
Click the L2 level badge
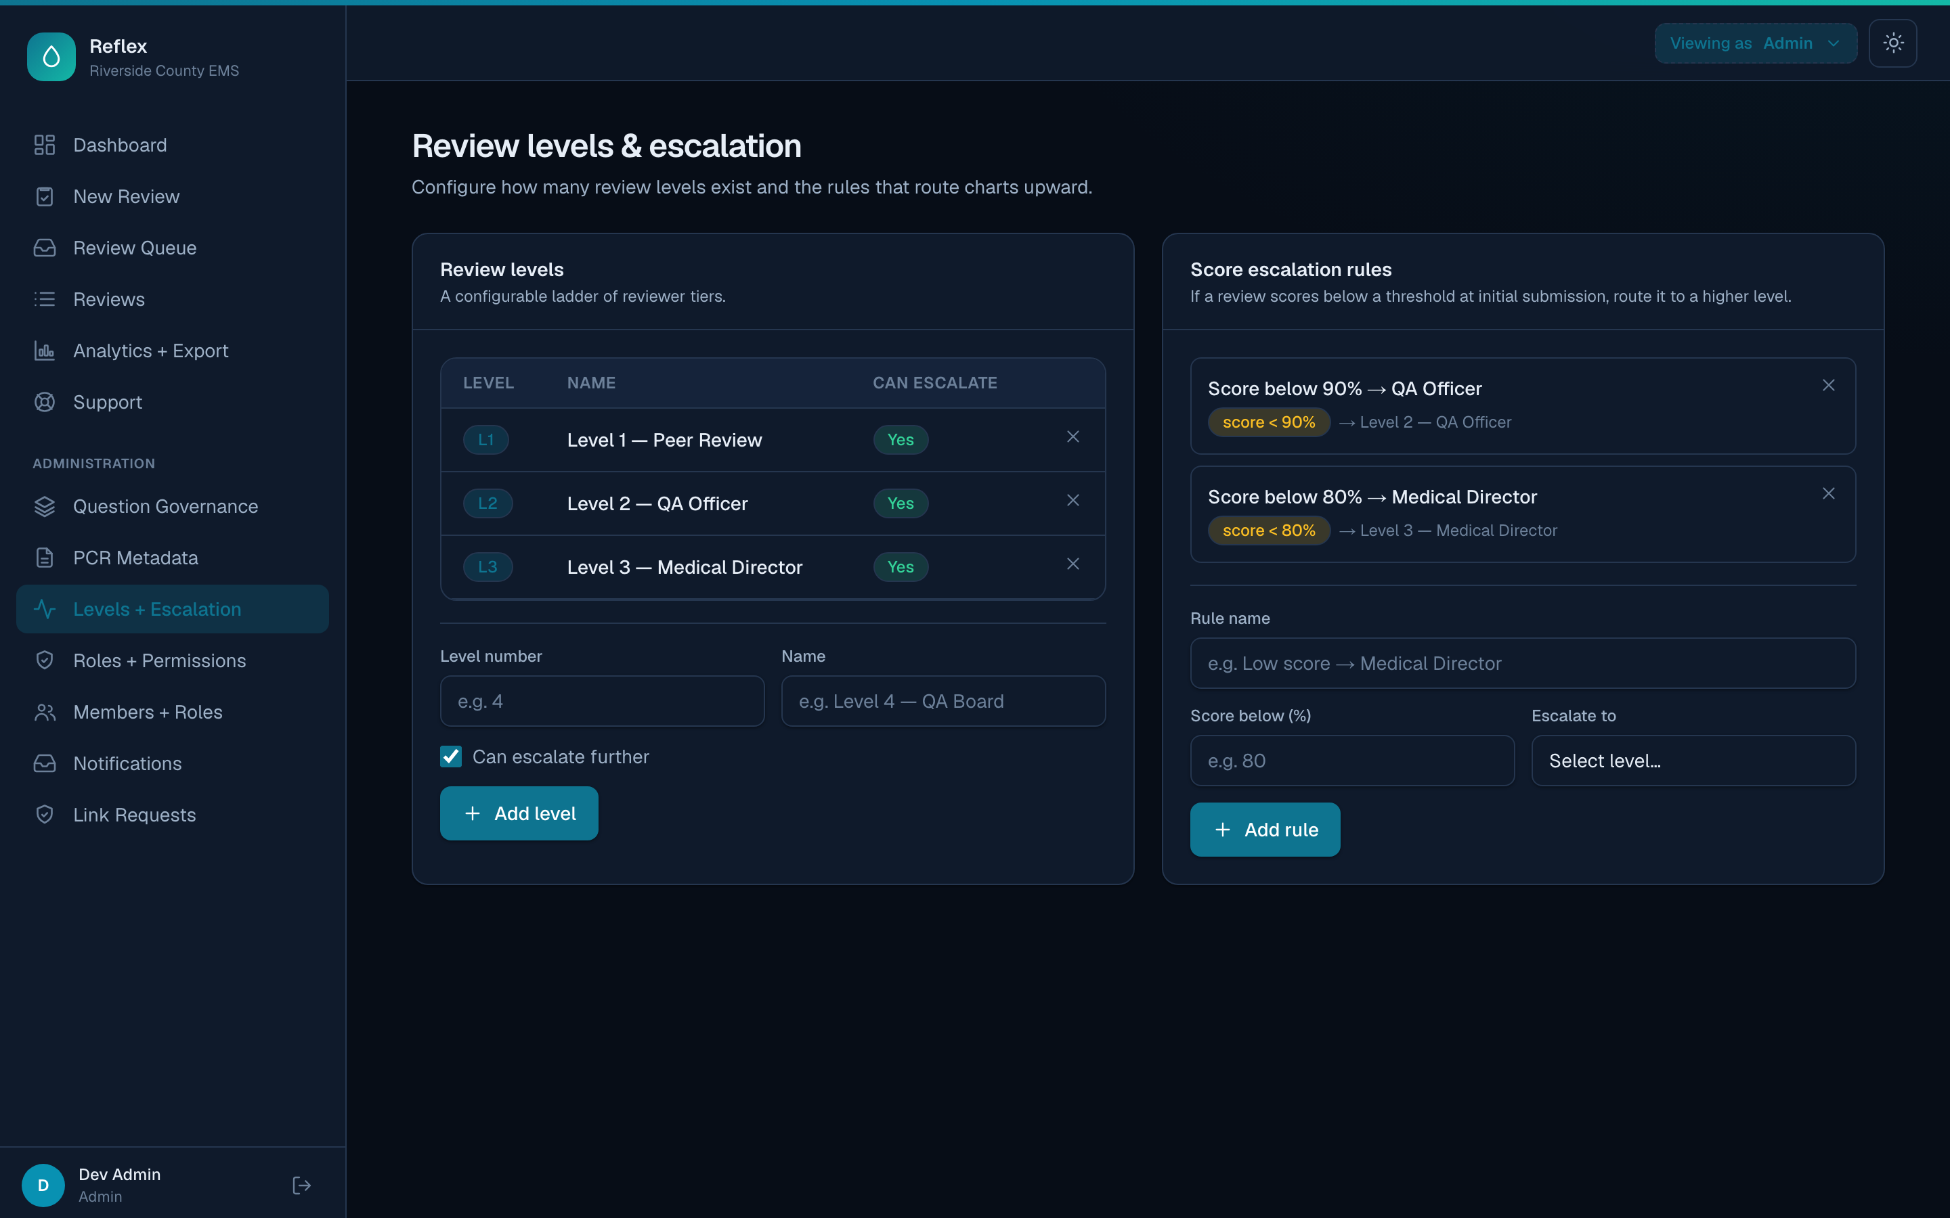(487, 503)
